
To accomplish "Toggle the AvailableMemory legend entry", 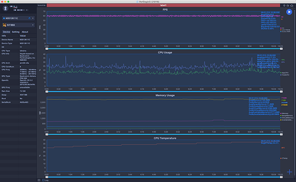I will click(x=287, y=120).
